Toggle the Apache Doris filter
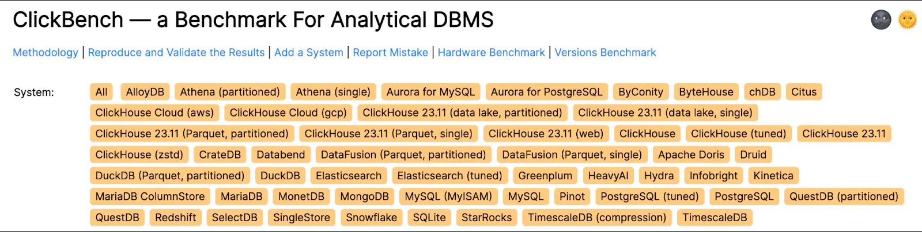 pos(691,155)
